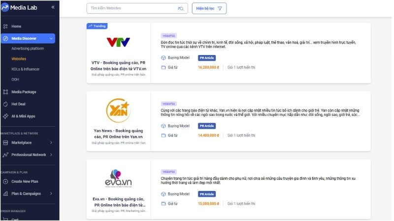Click the Media Lab logo icon

click(x=5, y=7)
